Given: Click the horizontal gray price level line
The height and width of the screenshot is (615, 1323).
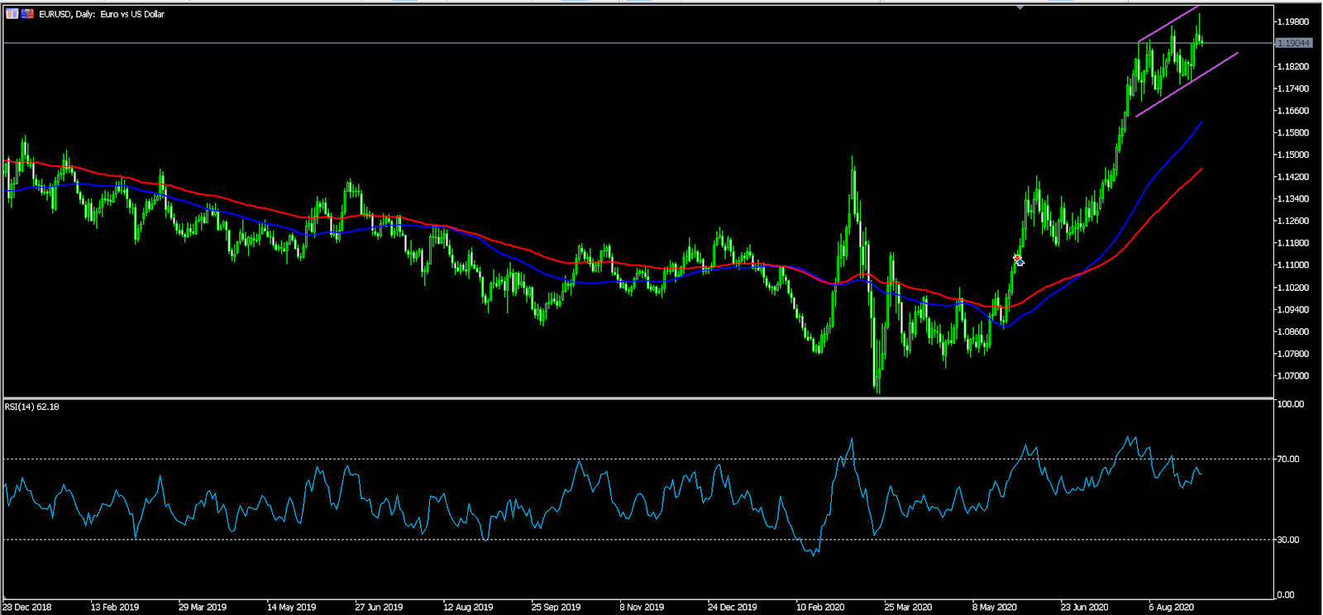Looking at the screenshot, I should 579,43.
